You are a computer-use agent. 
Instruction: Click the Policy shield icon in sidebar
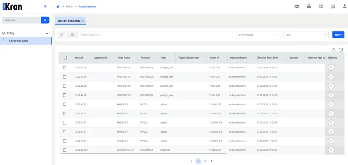pos(3,33)
